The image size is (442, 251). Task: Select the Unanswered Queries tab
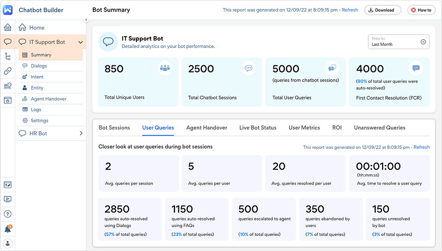click(x=379, y=127)
